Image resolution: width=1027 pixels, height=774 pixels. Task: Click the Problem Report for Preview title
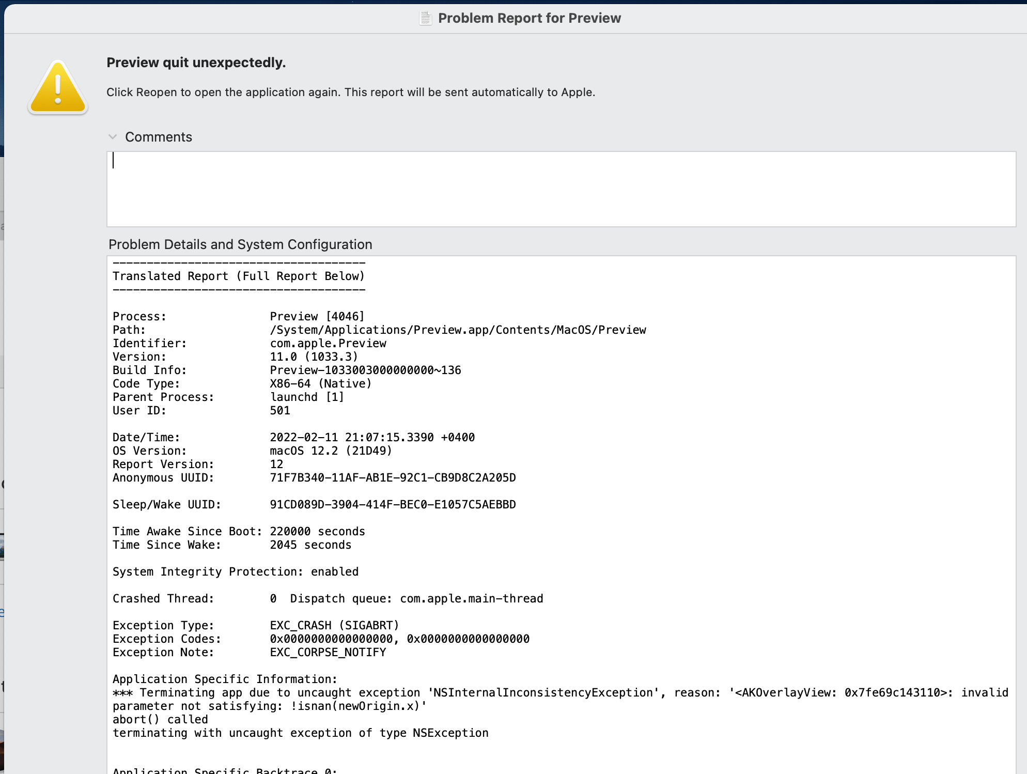click(x=529, y=18)
